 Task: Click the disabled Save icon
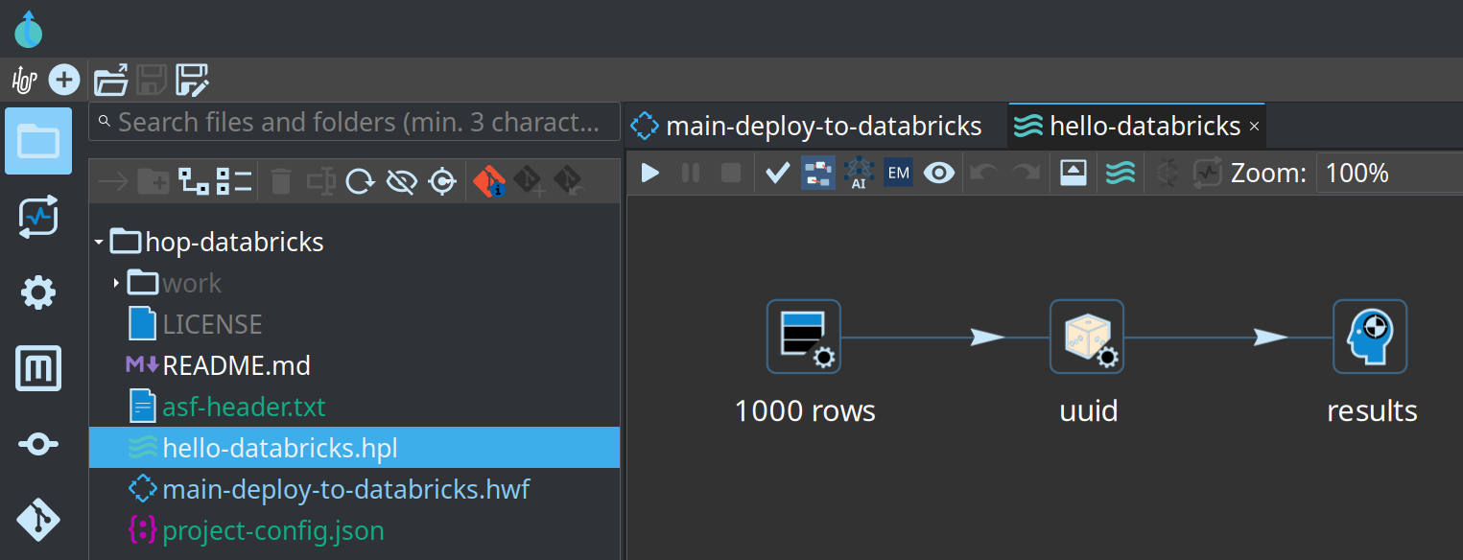(x=152, y=81)
